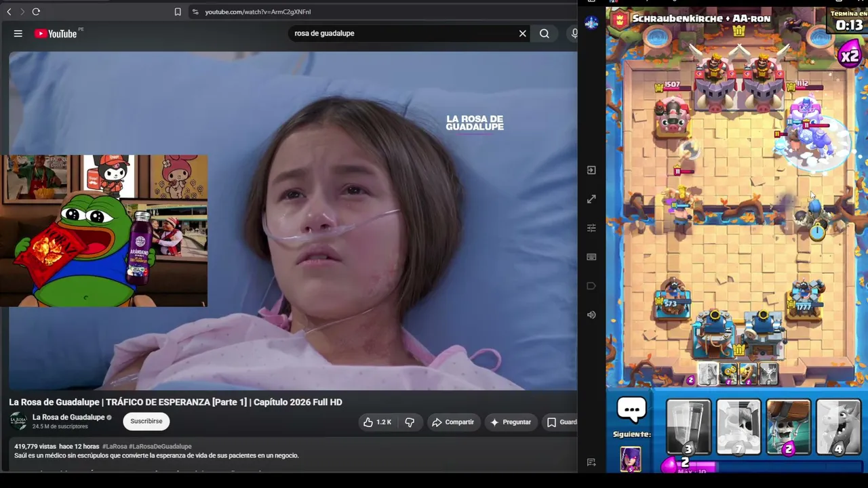Image resolution: width=868 pixels, height=488 pixels.
Task: Click your left tower showing 573
Action: pos(672,298)
